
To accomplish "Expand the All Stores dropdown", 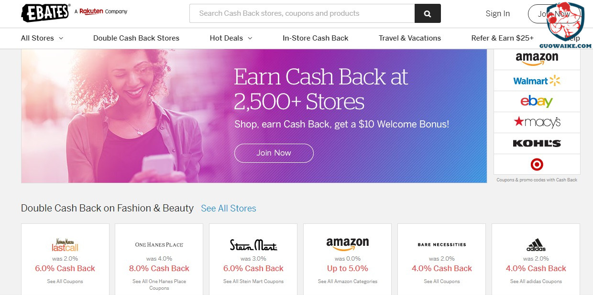I will (42, 38).
